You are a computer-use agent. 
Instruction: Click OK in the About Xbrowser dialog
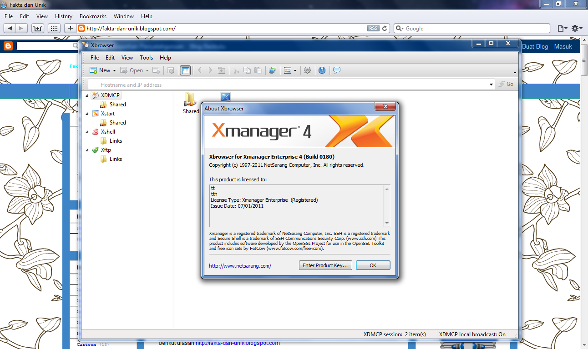373,265
